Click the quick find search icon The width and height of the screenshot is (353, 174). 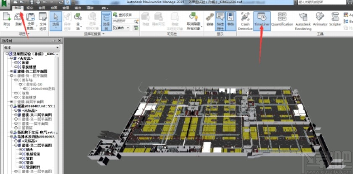(136, 21)
